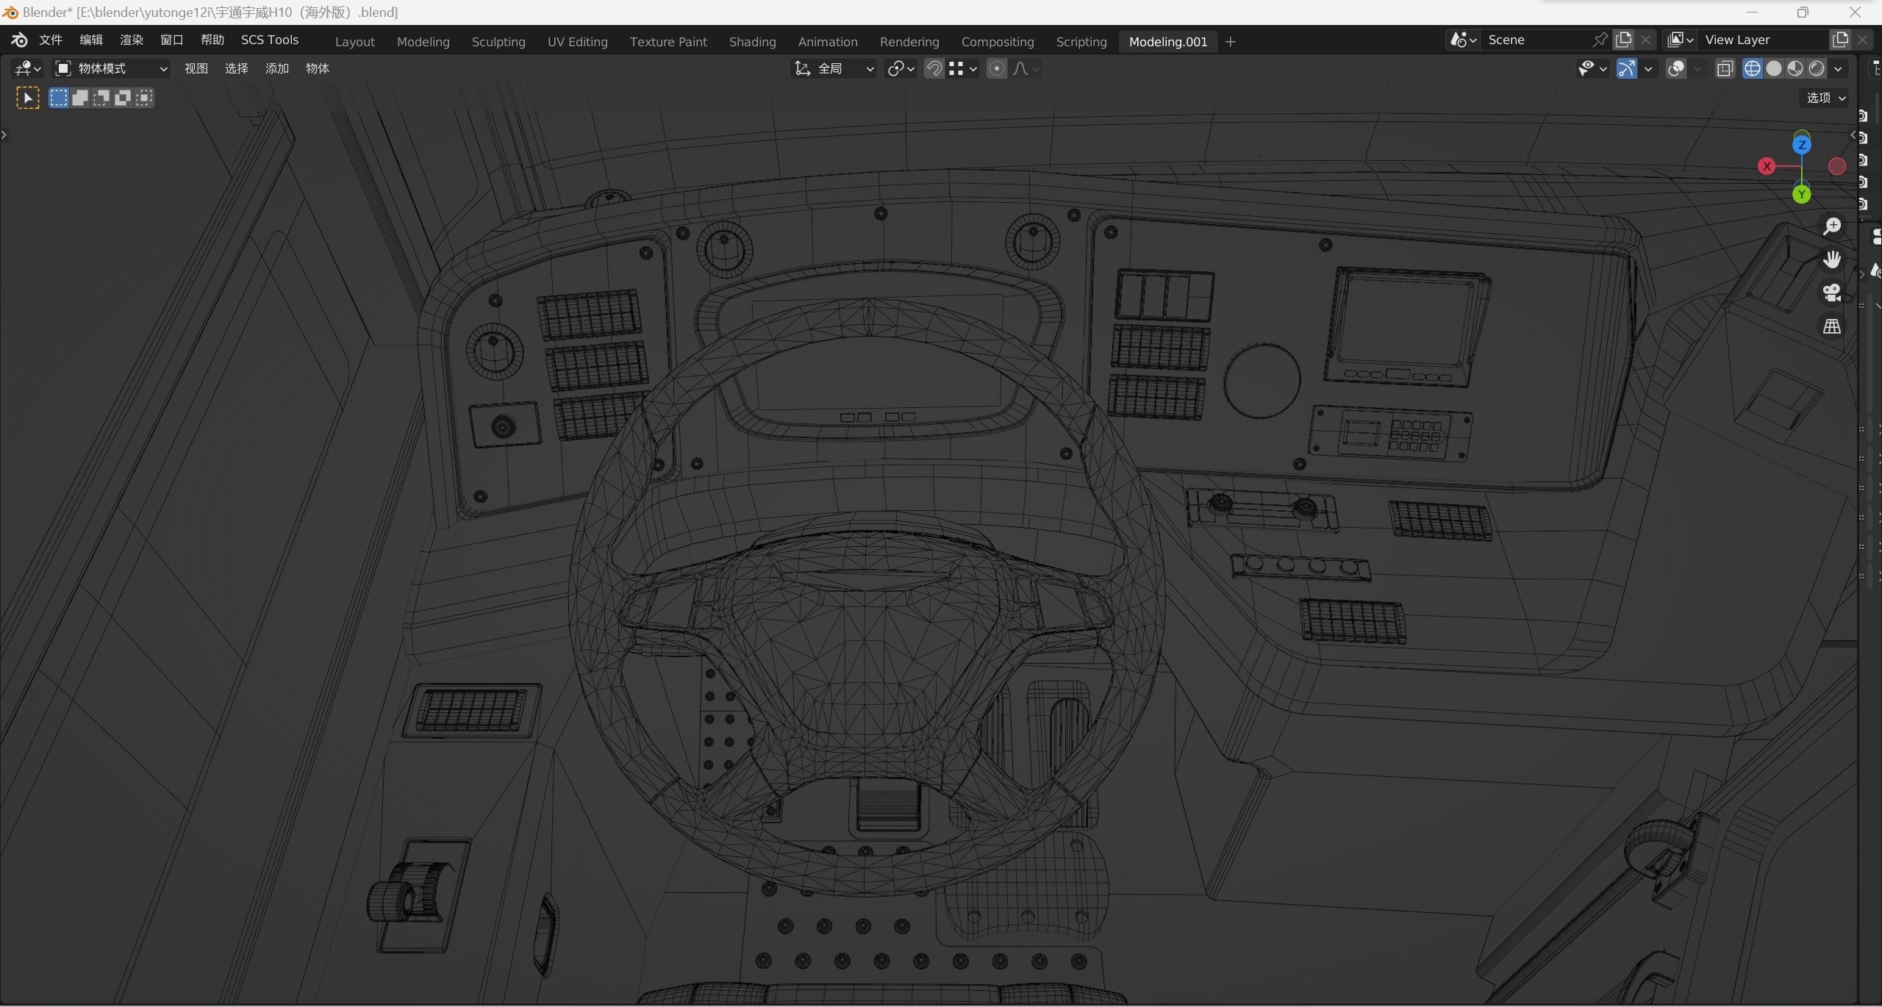Toggle proportional editing button
This screenshot has width=1882, height=1007.
click(996, 68)
